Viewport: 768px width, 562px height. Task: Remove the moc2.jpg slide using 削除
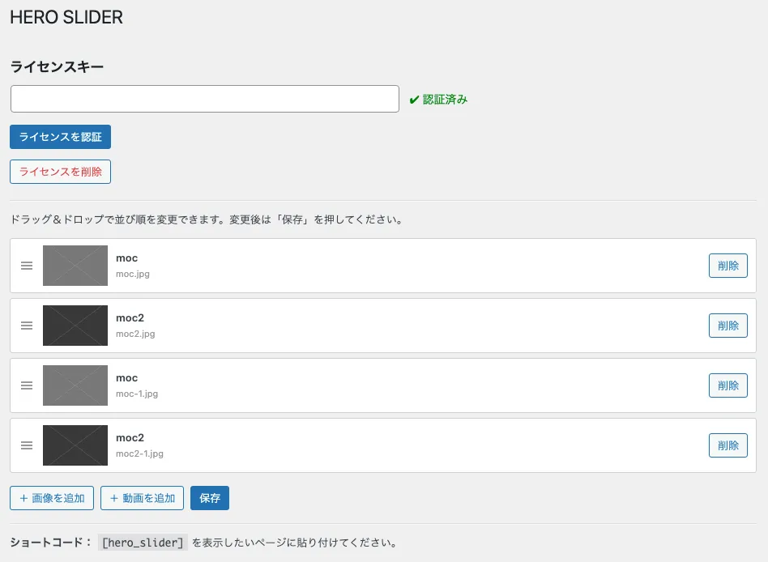click(727, 326)
